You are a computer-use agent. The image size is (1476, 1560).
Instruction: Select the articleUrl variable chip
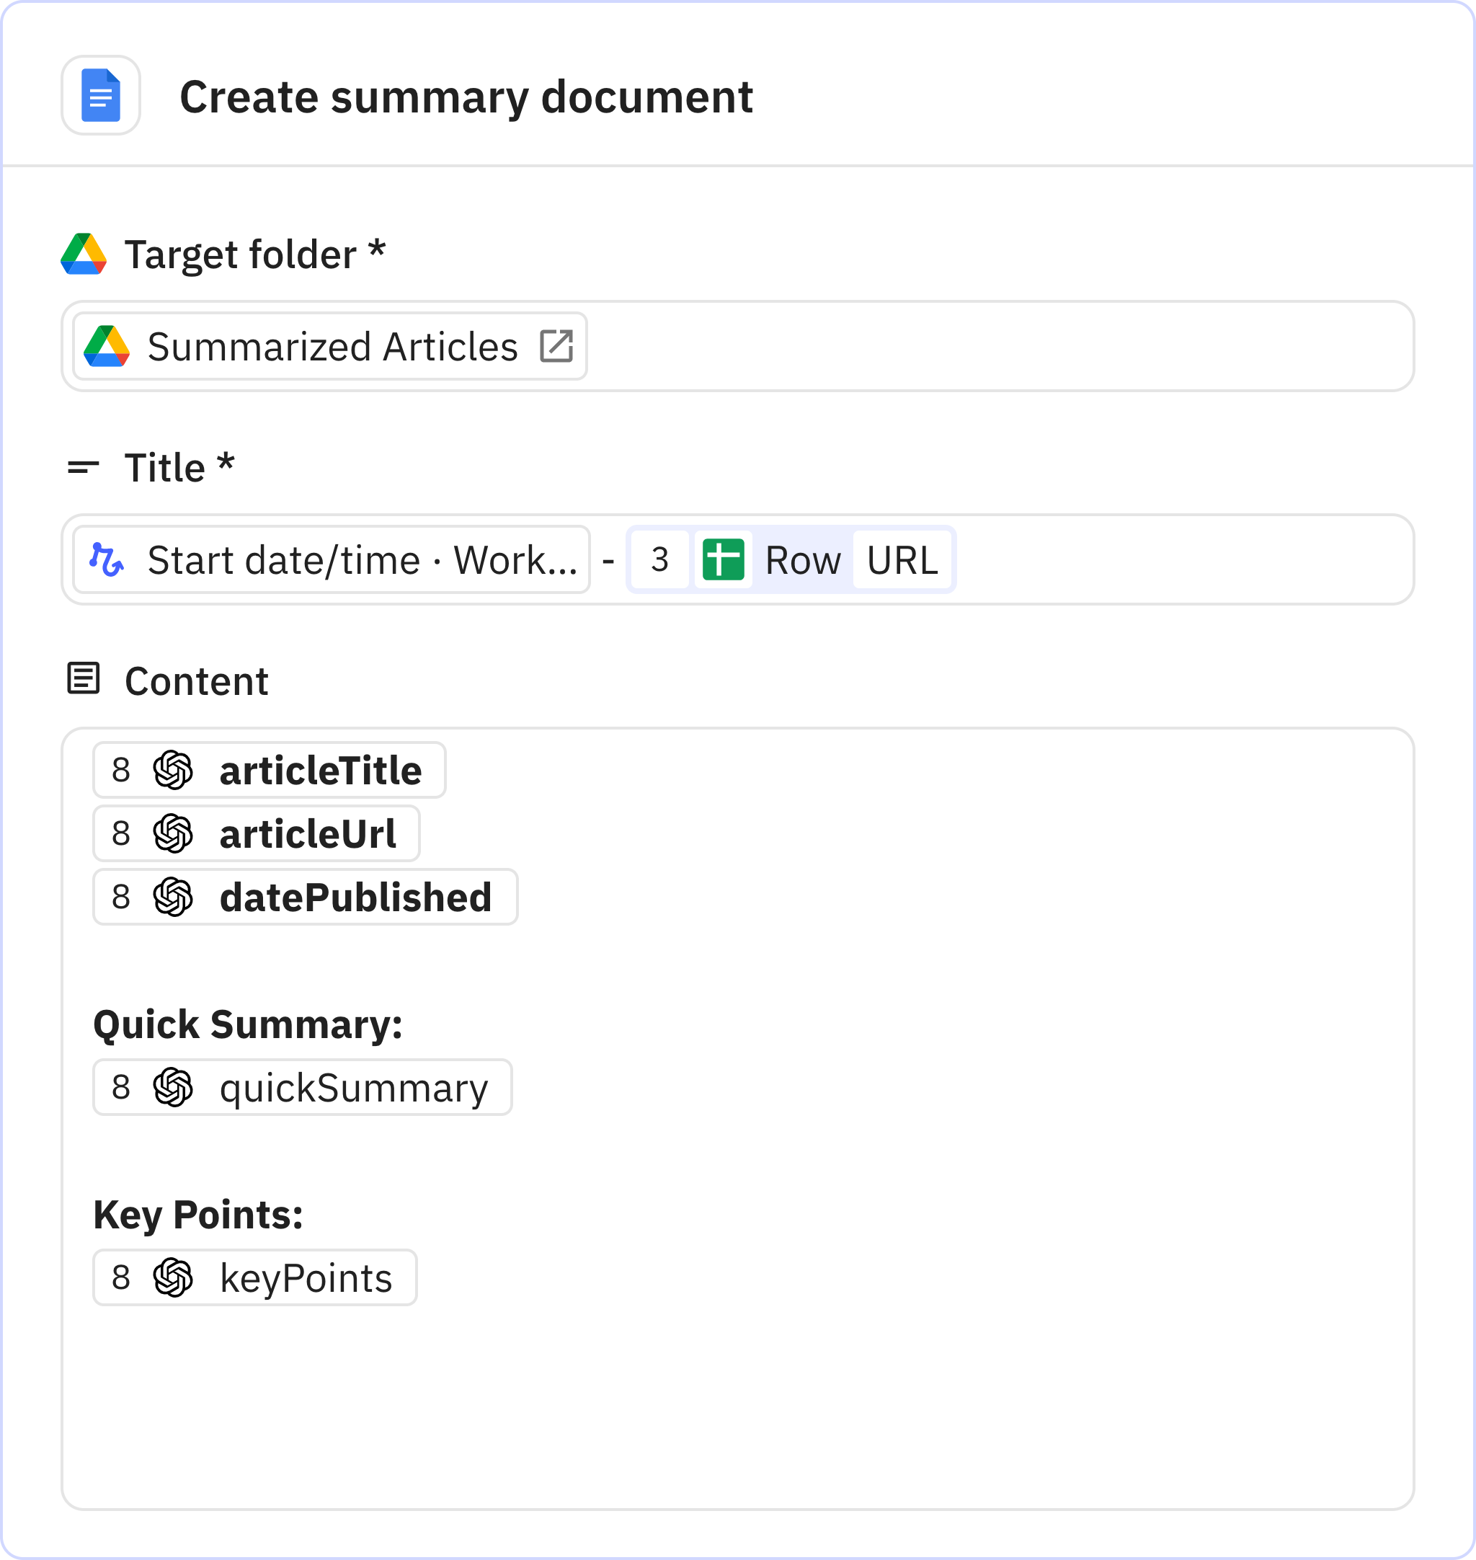click(x=257, y=833)
